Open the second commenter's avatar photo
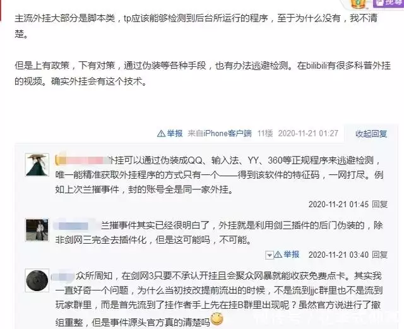The width and height of the screenshot is (404, 329). pyautogui.click(x=37, y=230)
